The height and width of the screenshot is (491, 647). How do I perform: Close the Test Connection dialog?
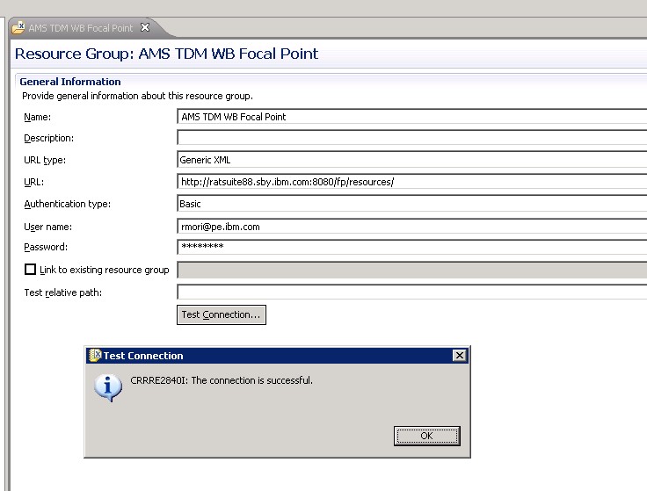pos(459,356)
